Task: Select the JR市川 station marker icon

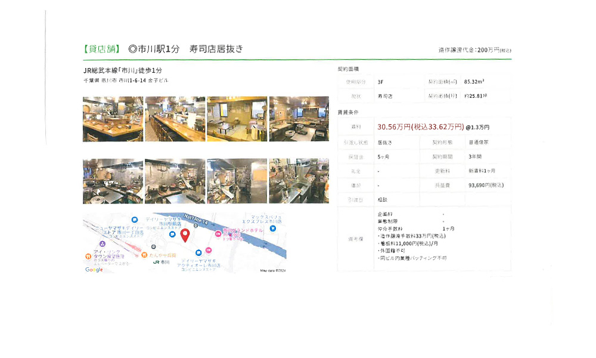Action: [157, 263]
